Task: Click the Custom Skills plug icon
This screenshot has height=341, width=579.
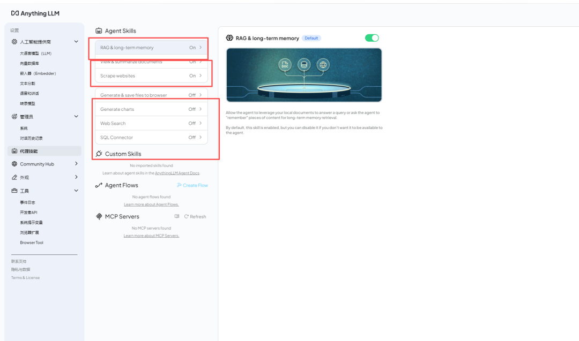Action: [x=99, y=154]
